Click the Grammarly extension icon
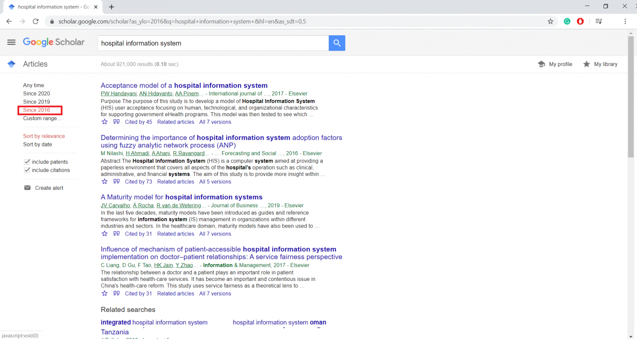The width and height of the screenshot is (637, 339). (x=567, y=21)
